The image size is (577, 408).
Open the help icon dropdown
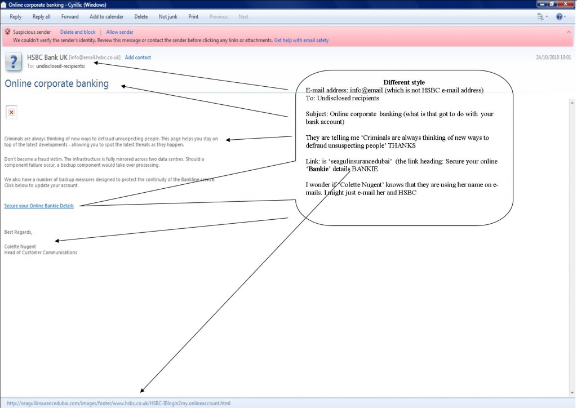tap(560, 17)
